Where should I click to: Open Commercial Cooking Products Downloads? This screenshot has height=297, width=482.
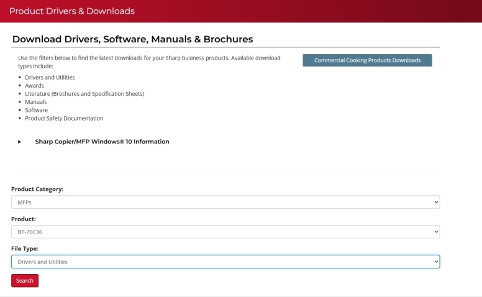367,60
